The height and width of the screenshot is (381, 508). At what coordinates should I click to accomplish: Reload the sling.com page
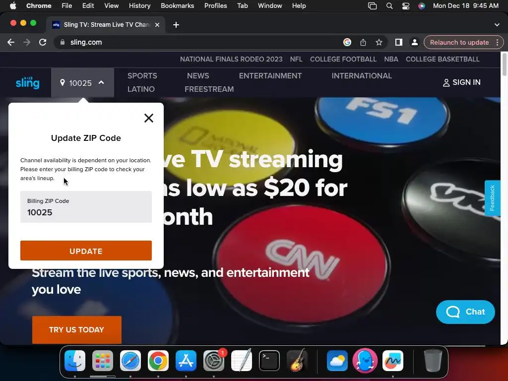[x=43, y=43]
